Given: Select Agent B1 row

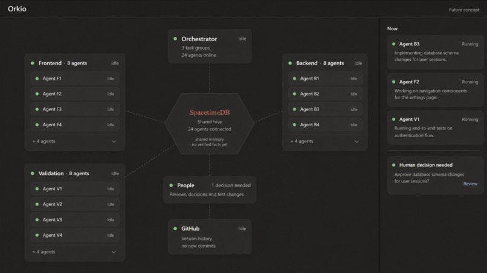Looking at the screenshot, I should click(325, 79).
